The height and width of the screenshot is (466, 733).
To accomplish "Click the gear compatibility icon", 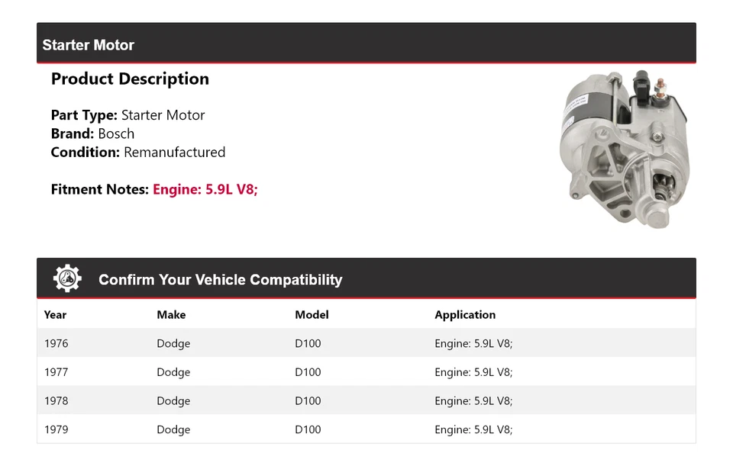I will point(67,279).
